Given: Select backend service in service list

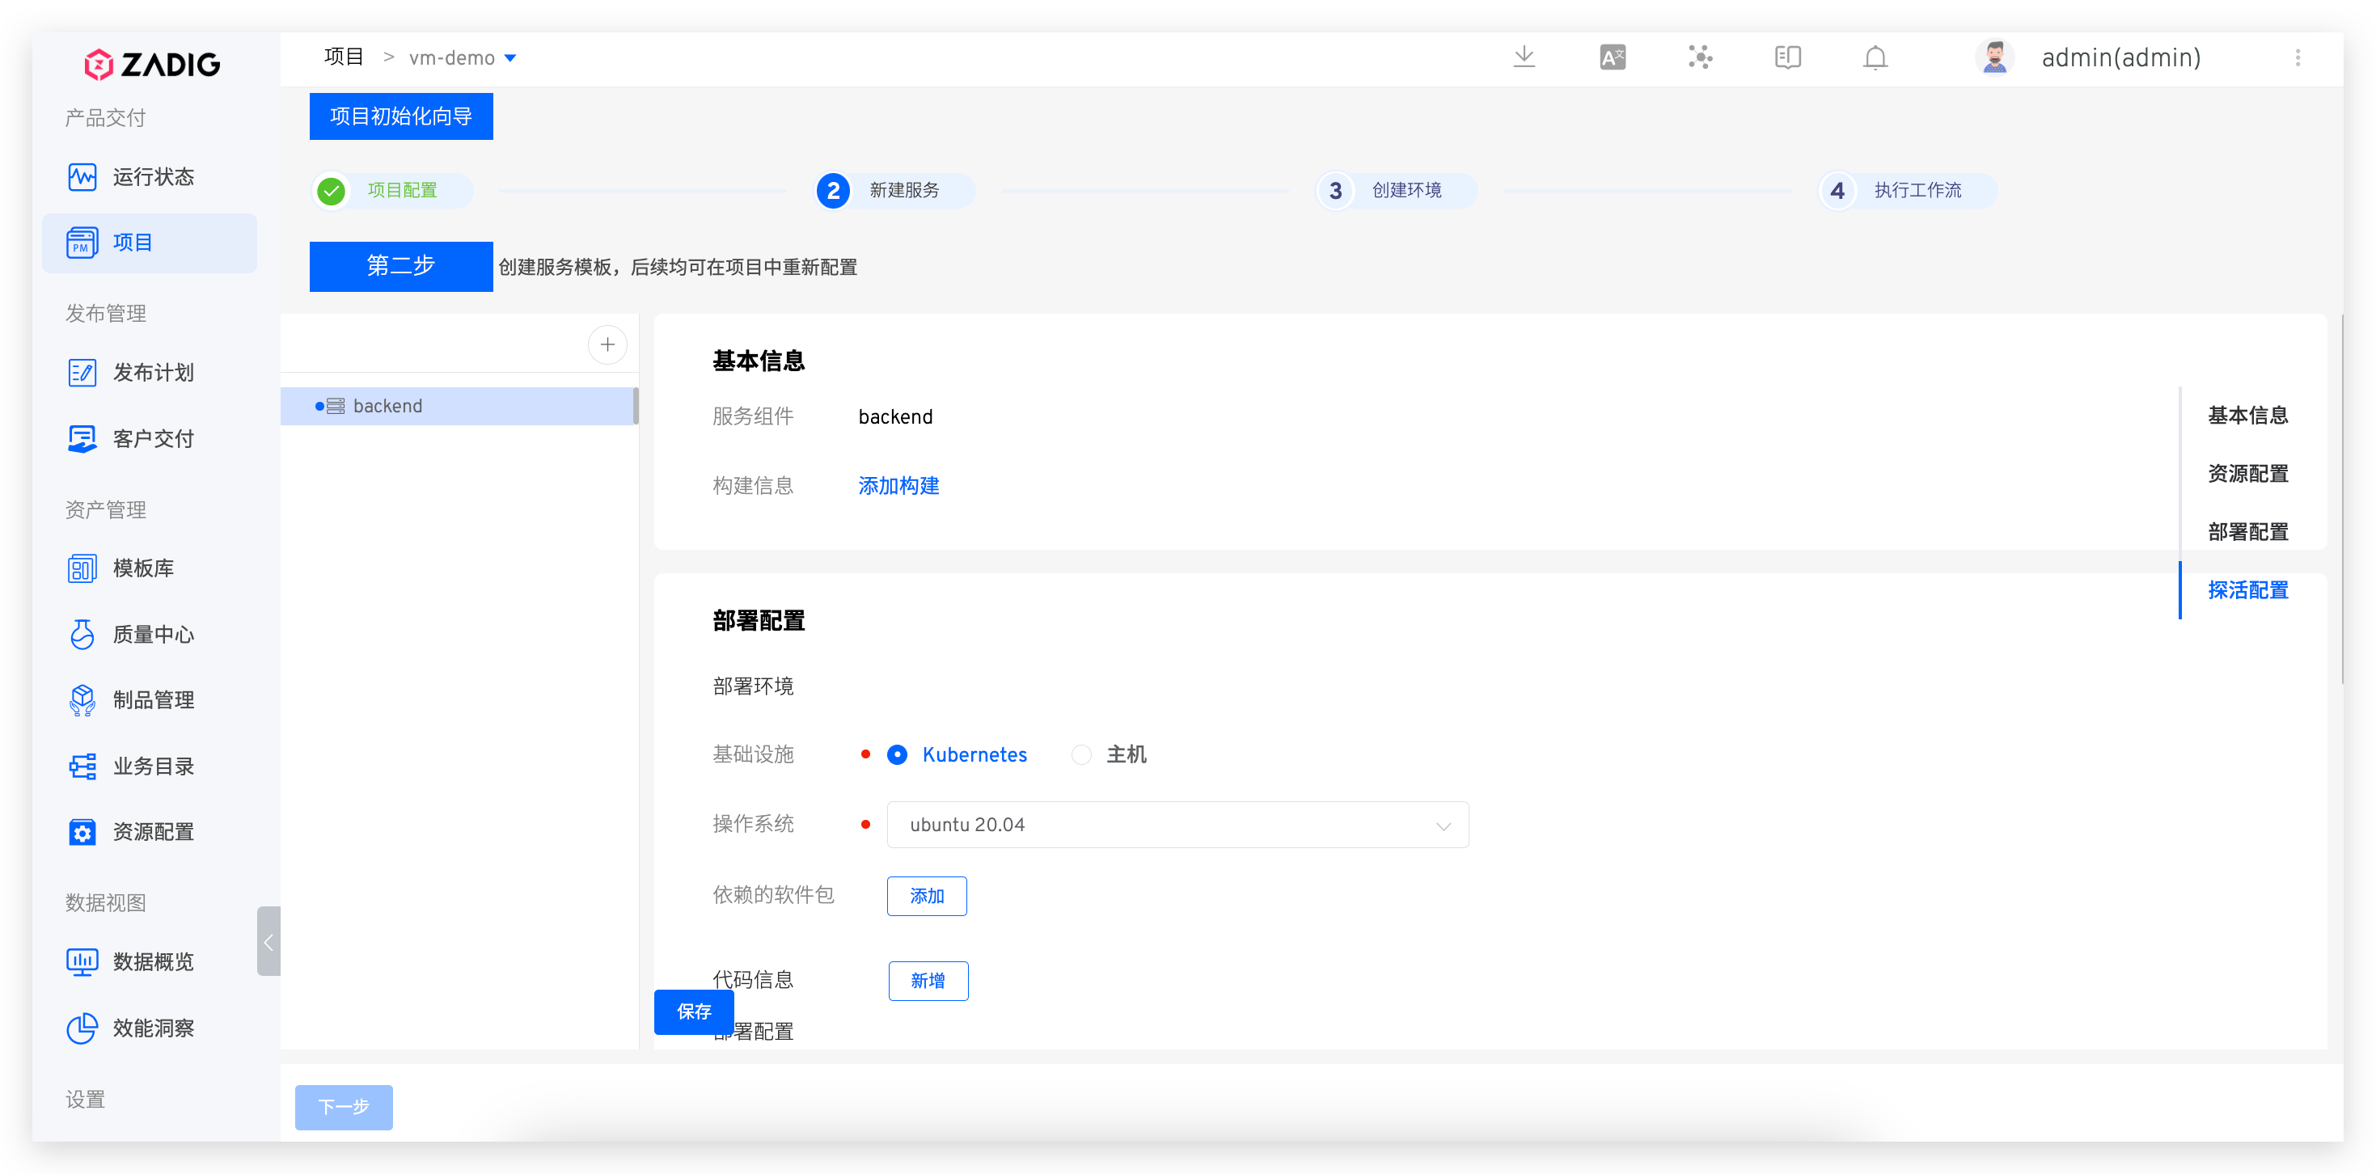Looking at the screenshot, I should [x=387, y=406].
